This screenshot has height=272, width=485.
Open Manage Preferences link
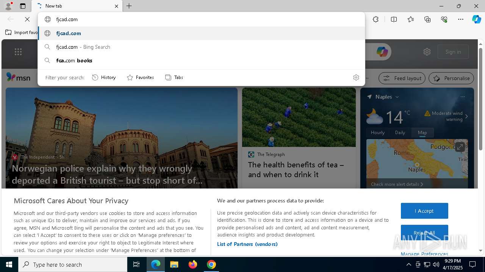[x=424, y=254]
